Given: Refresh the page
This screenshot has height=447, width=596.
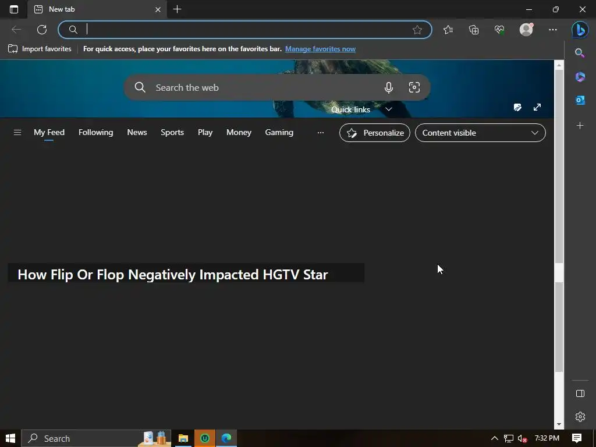Looking at the screenshot, I should coord(42,30).
